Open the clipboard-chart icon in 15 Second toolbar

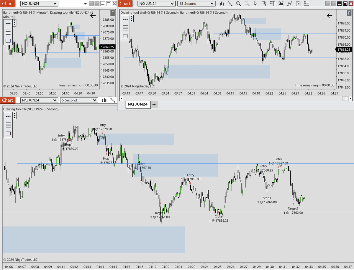coord(298,4)
